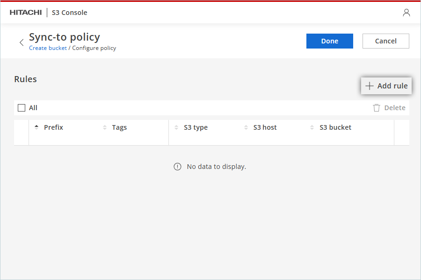421x280 pixels.
Task: Click the info icon beside No data
Action: (177, 167)
